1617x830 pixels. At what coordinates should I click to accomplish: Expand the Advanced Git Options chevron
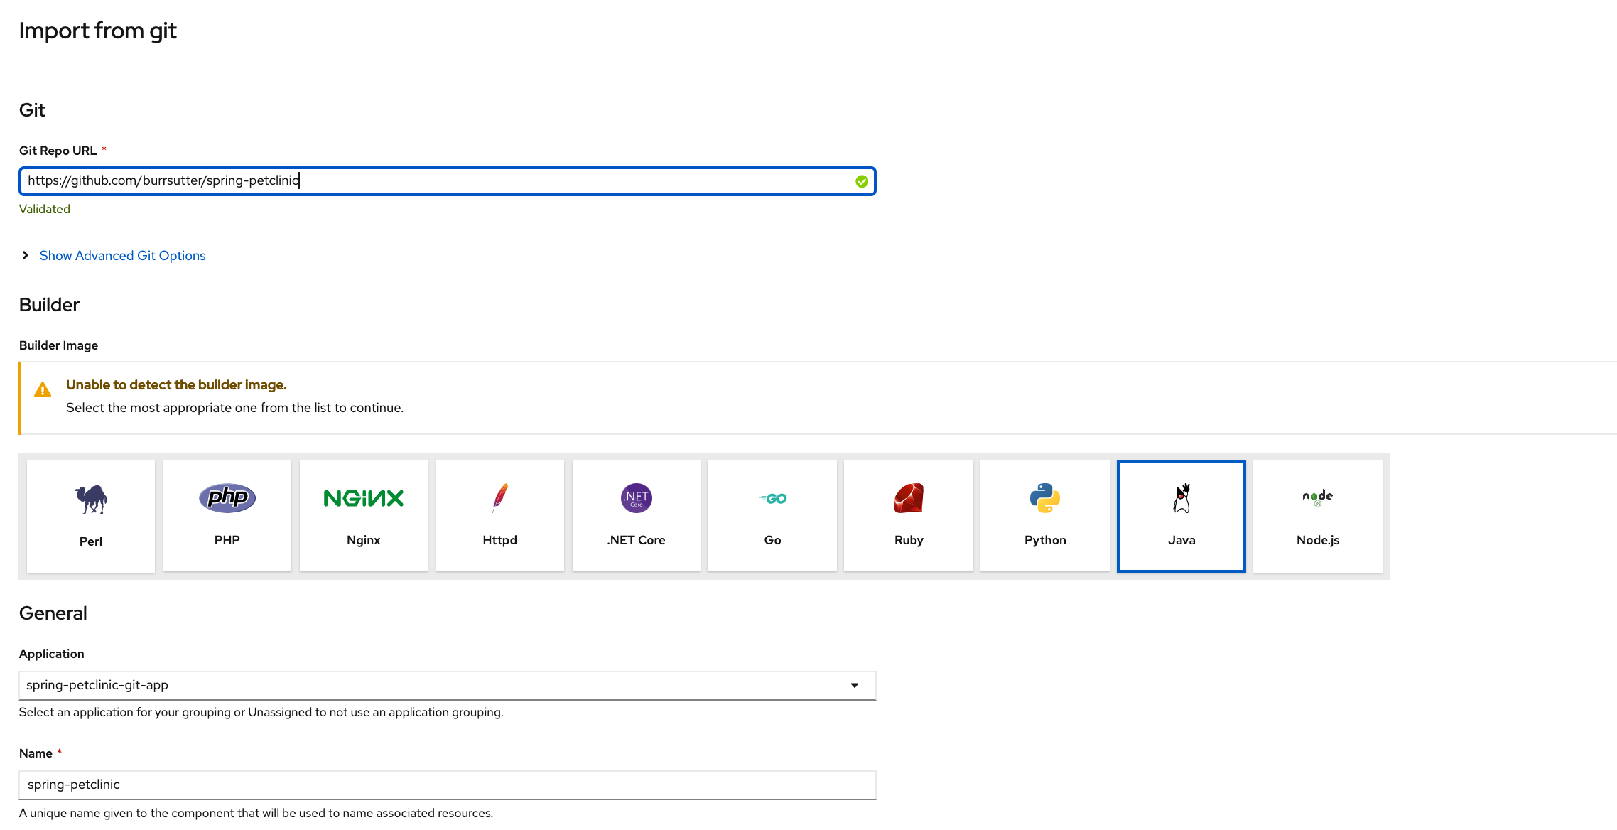26,255
